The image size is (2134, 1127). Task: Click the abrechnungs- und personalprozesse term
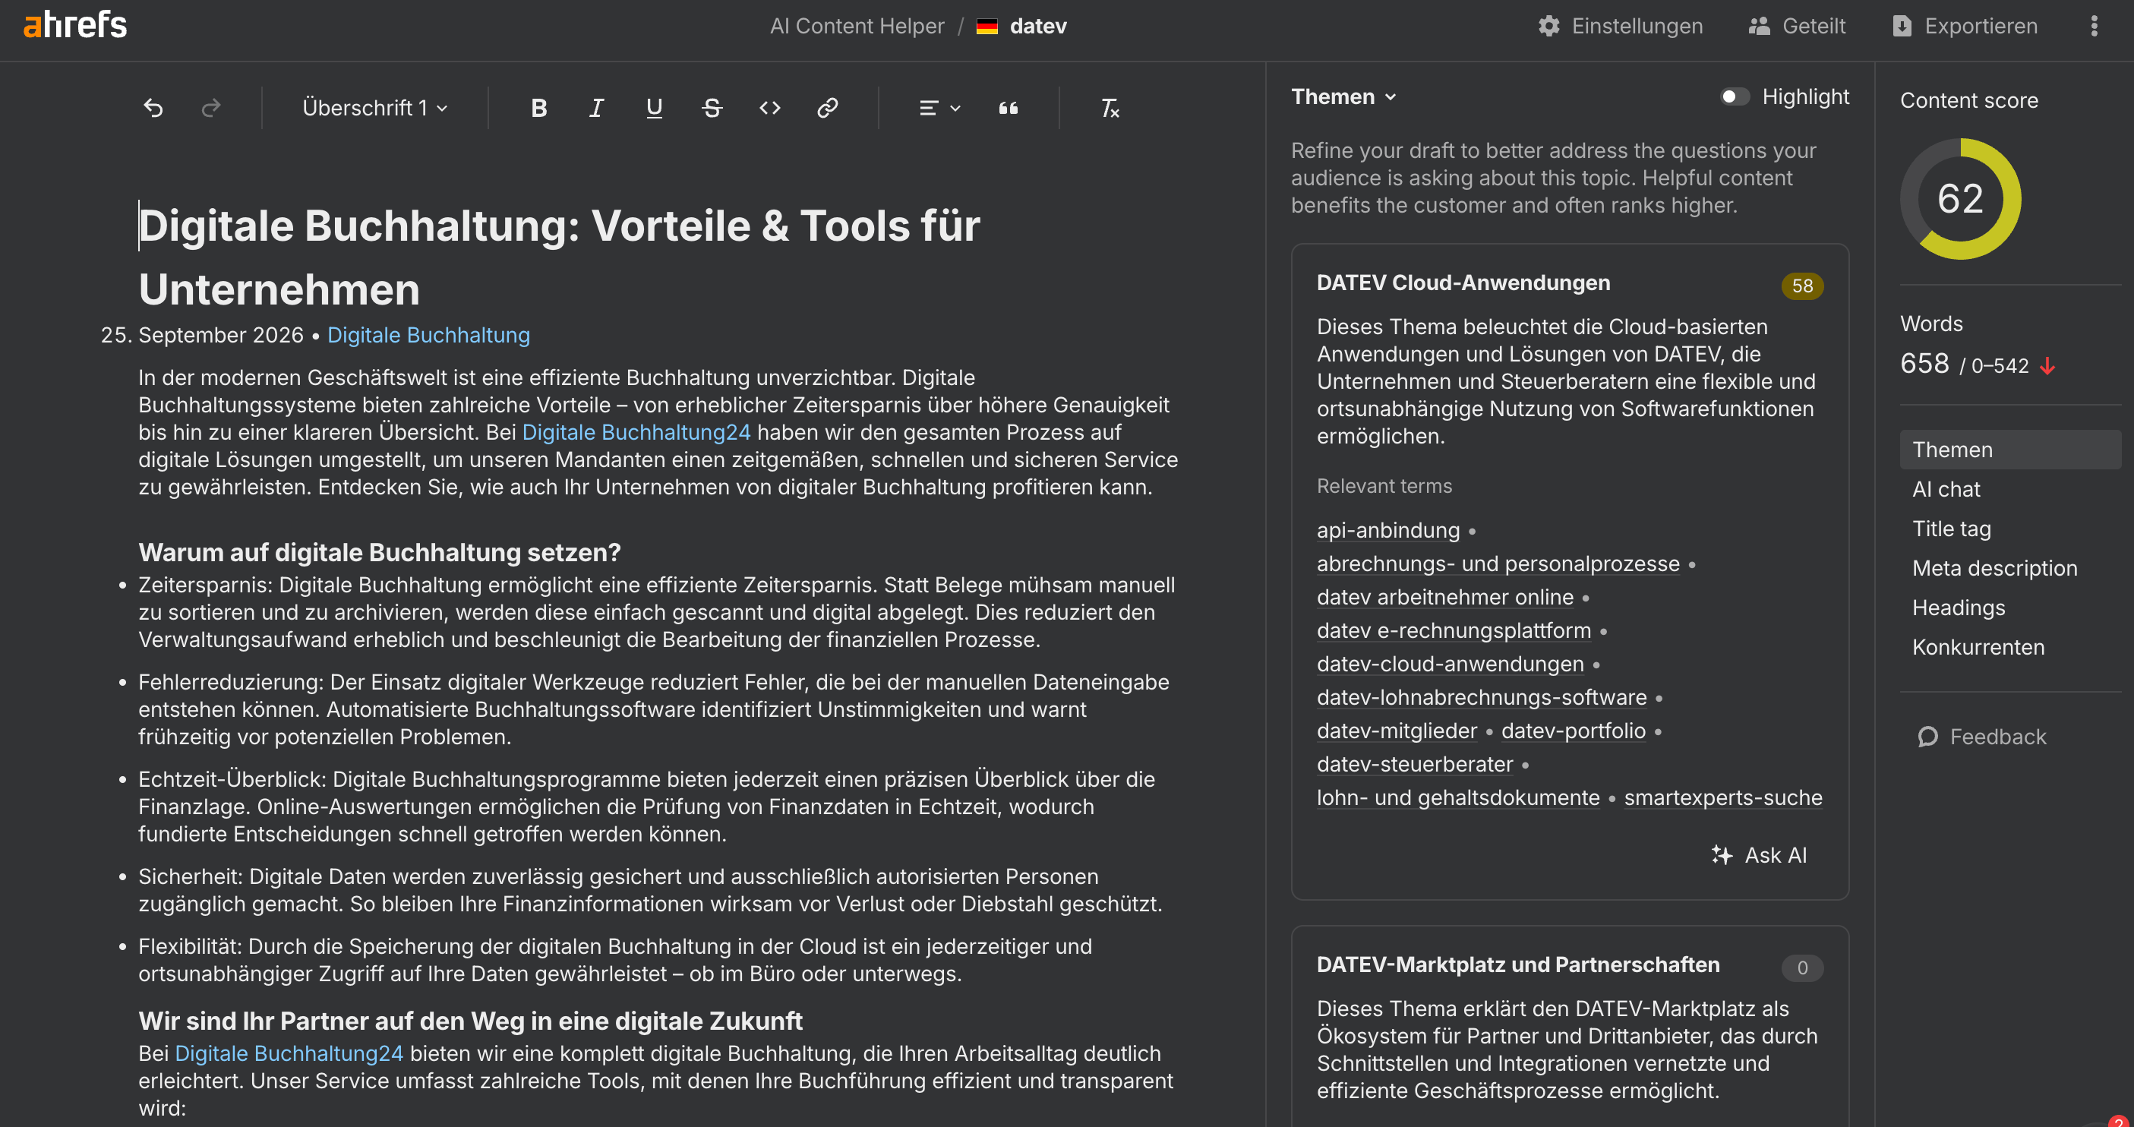[1498, 563]
